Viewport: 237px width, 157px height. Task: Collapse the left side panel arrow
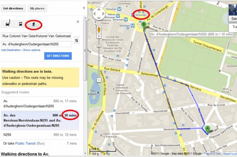coord(84,8)
